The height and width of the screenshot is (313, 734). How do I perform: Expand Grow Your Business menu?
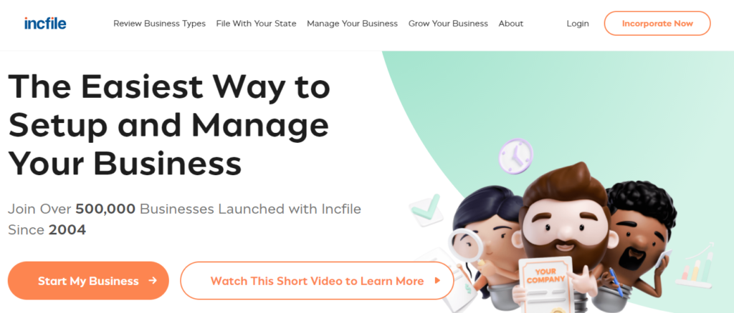point(448,24)
